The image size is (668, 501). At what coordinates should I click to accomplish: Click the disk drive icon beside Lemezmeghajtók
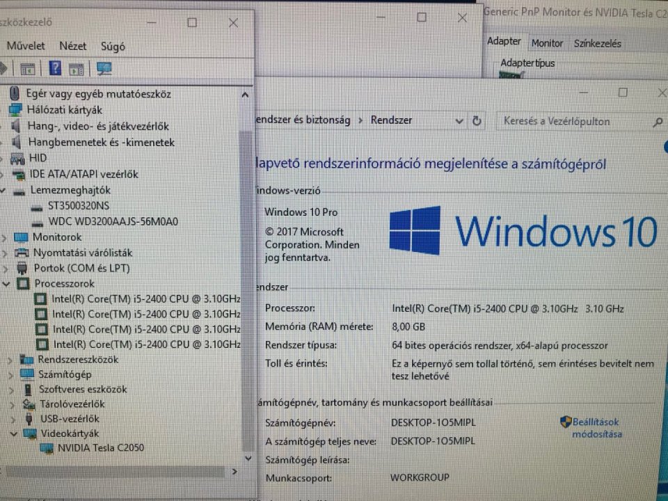click(x=19, y=192)
